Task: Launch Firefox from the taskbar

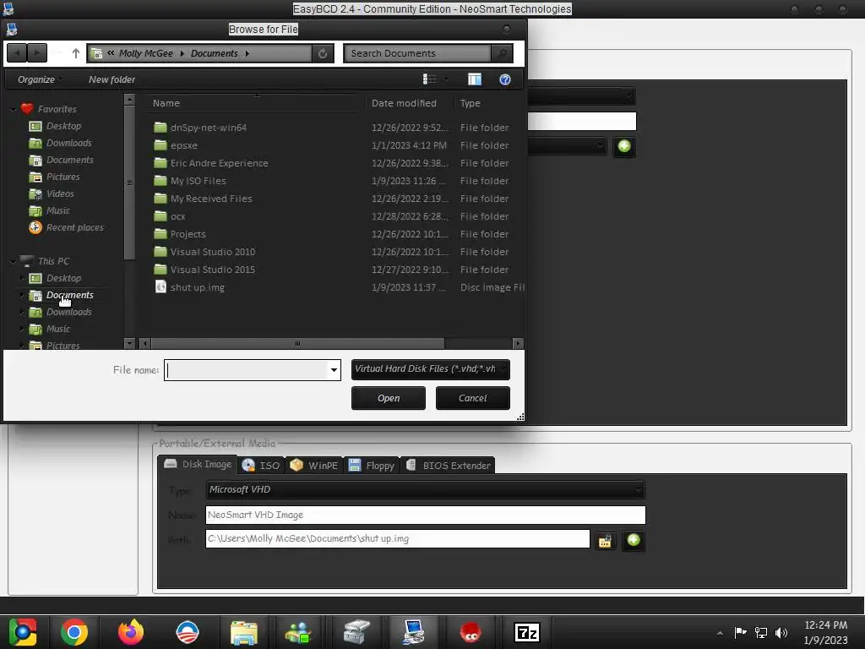Action: 131,632
